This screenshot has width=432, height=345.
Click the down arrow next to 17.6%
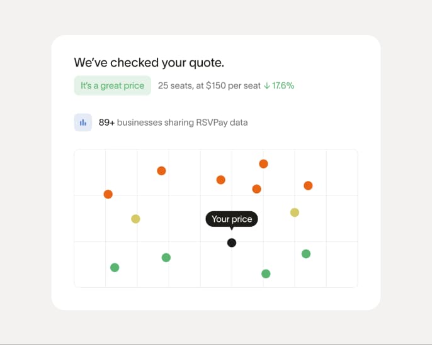tap(267, 85)
